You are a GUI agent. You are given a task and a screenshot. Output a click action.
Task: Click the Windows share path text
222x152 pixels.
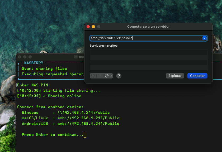pos(83,112)
